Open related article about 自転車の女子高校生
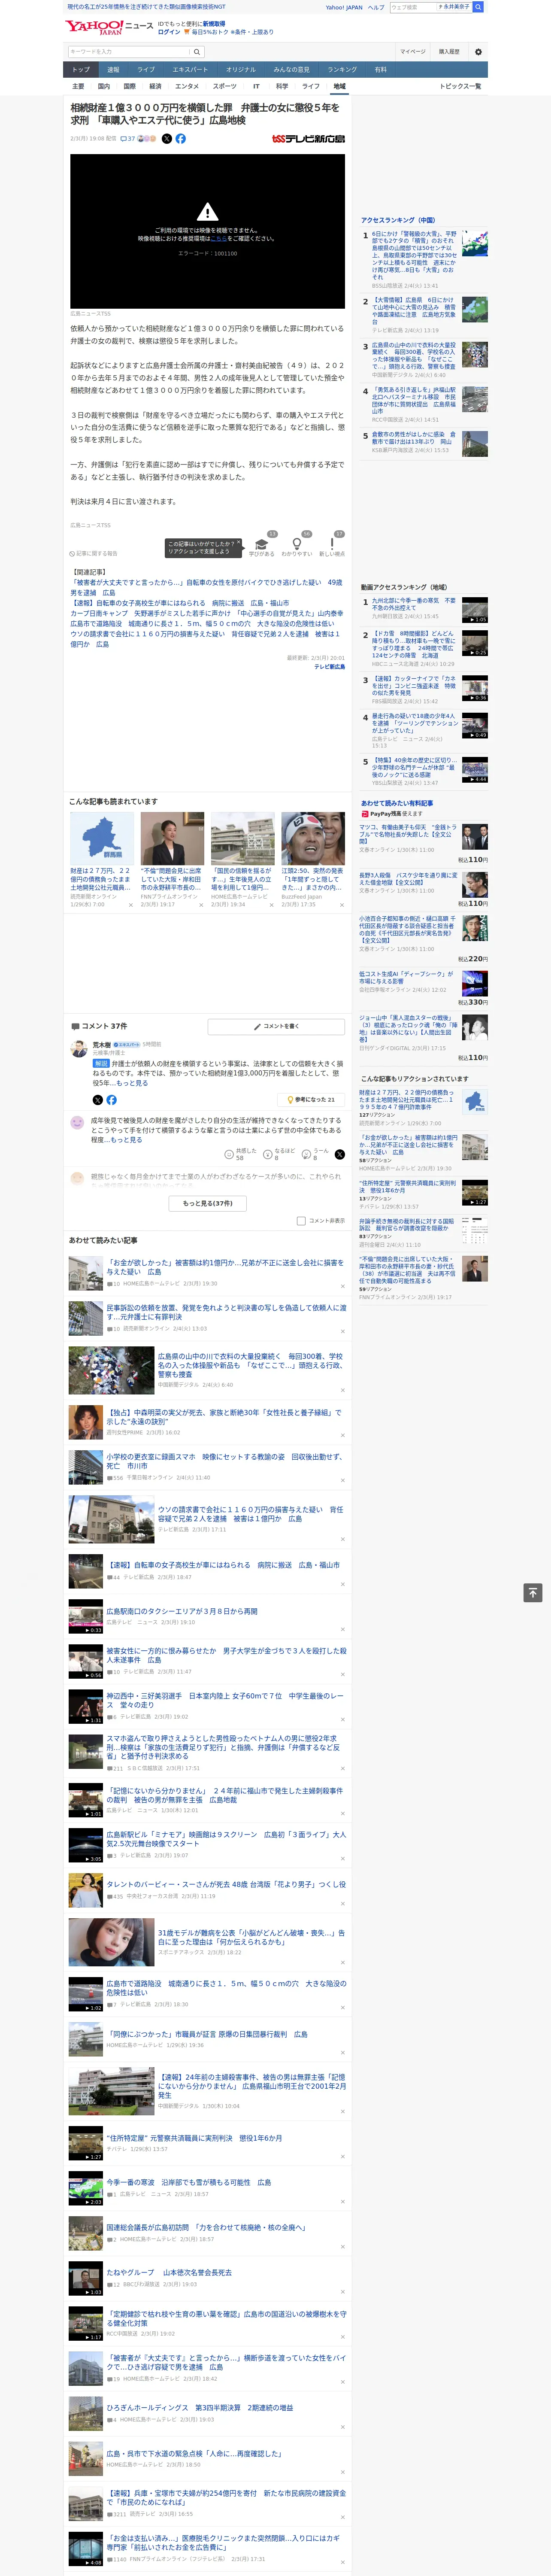The width and height of the screenshot is (551, 2576). 179,603
